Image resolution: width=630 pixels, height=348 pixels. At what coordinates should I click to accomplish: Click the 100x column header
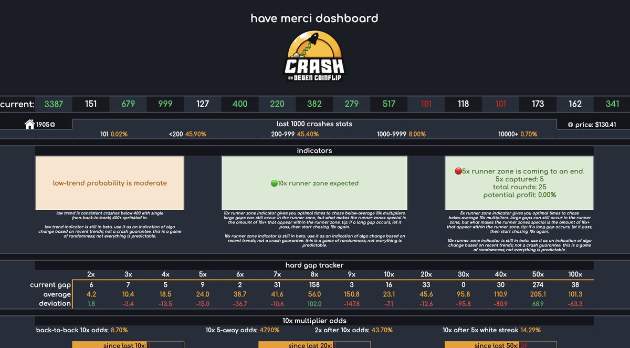[x=575, y=274]
